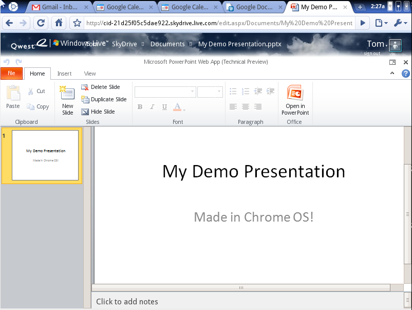The height and width of the screenshot is (310, 412).
Task: Switch to the Insert ribbon tab
Action: 64,74
